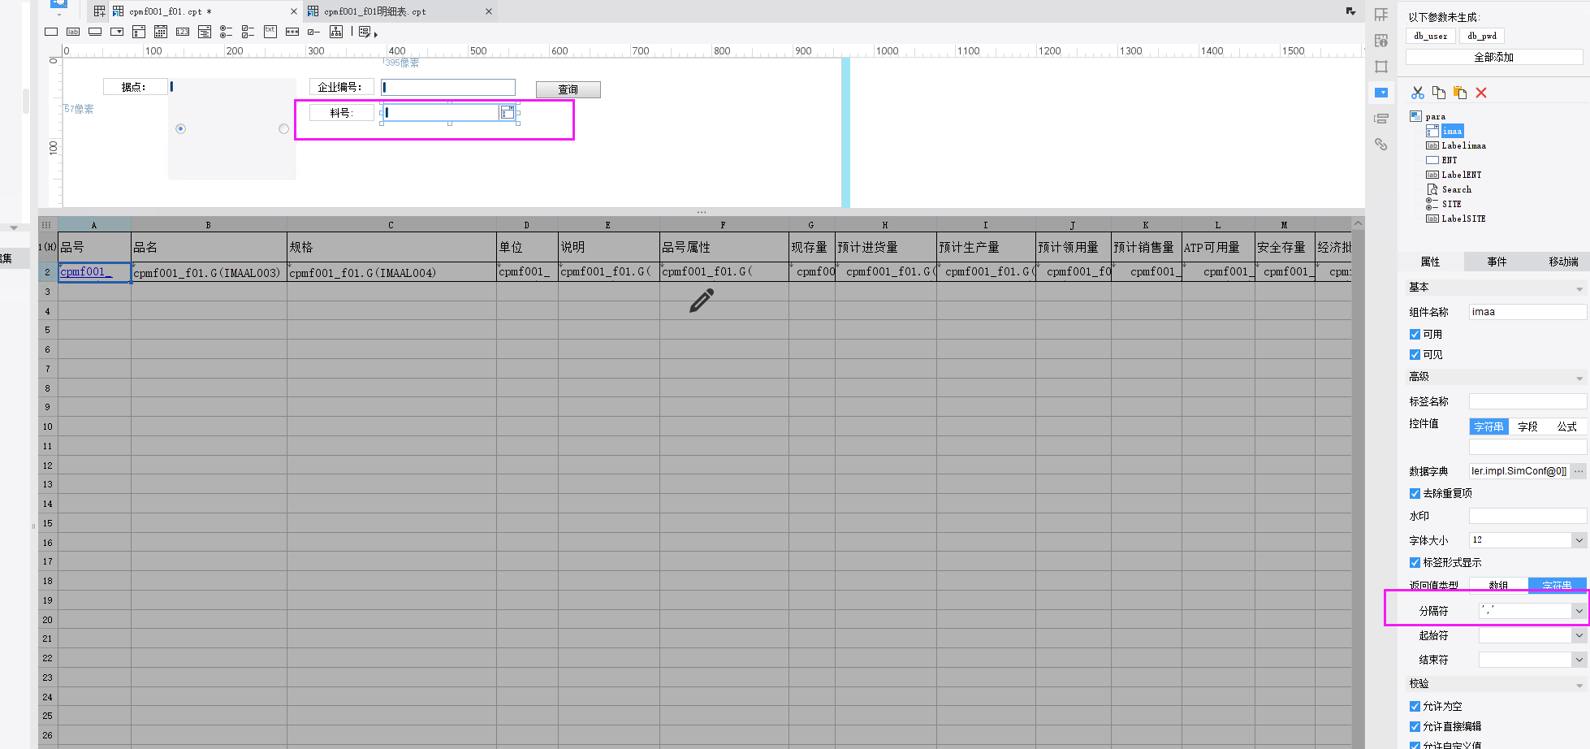The image size is (1590, 749).
Task: Open the condition attributes side panel icon
Action: 1381,119
